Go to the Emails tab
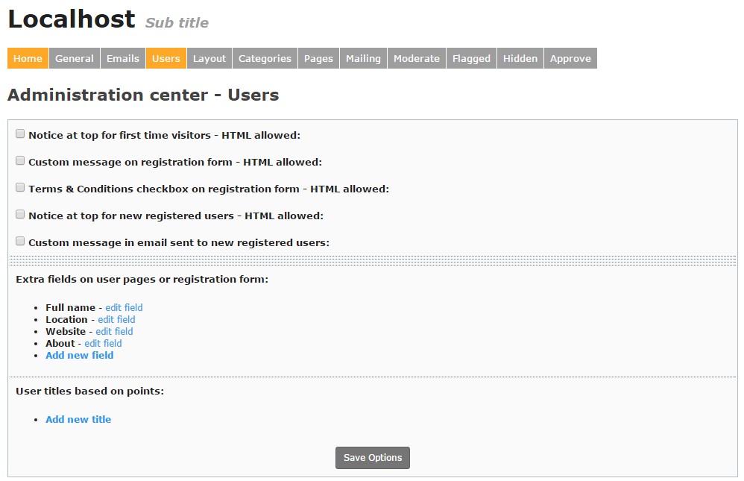 123,58
